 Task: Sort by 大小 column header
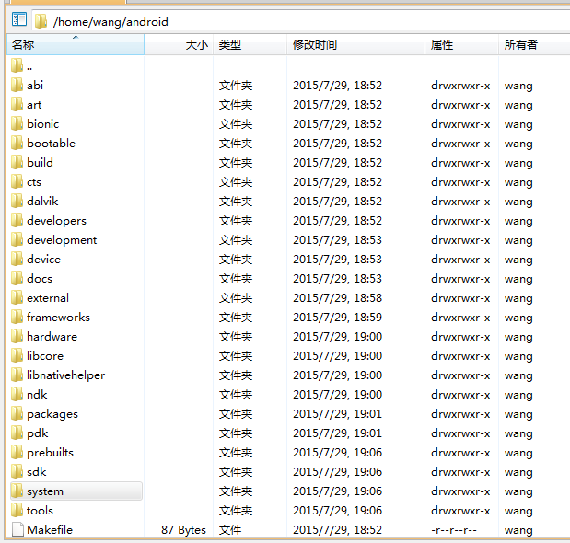point(179,45)
